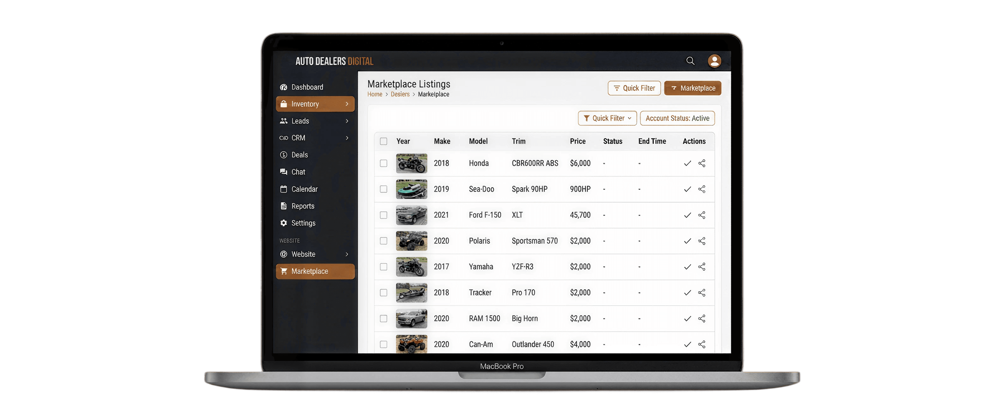Check the box for 2020 RAM 1500 row
The width and height of the screenshot is (994, 414).
click(383, 318)
